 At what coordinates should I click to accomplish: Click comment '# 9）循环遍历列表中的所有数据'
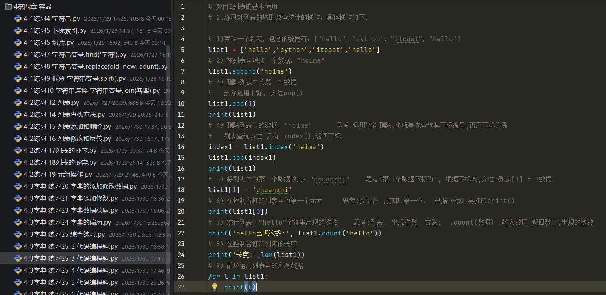pos(255,265)
